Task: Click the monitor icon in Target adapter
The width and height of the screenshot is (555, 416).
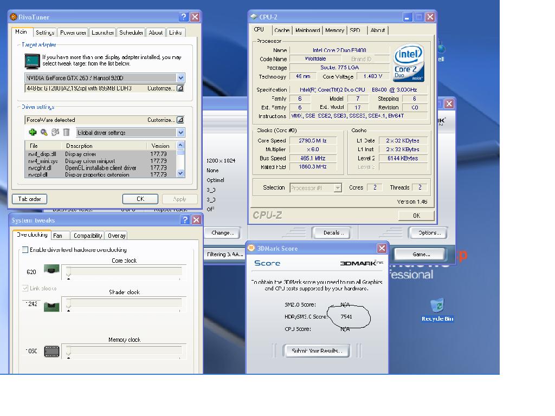Action: [33, 61]
